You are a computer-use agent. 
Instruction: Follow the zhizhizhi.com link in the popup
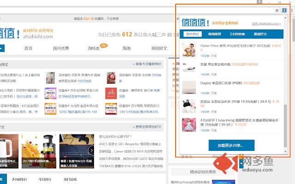(x=266, y=23)
